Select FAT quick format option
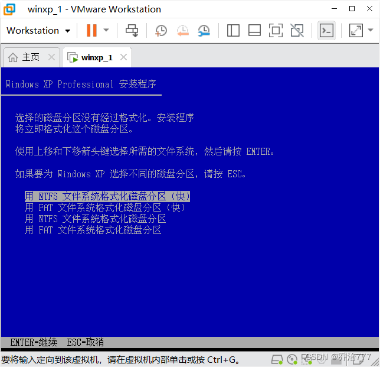This screenshot has height=367, width=380. point(104,207)
